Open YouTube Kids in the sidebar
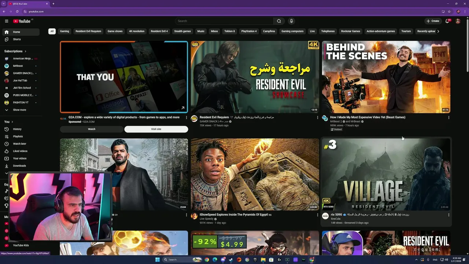Image resolution: width=469 pixels, height=264 pixels. [22, 245]
